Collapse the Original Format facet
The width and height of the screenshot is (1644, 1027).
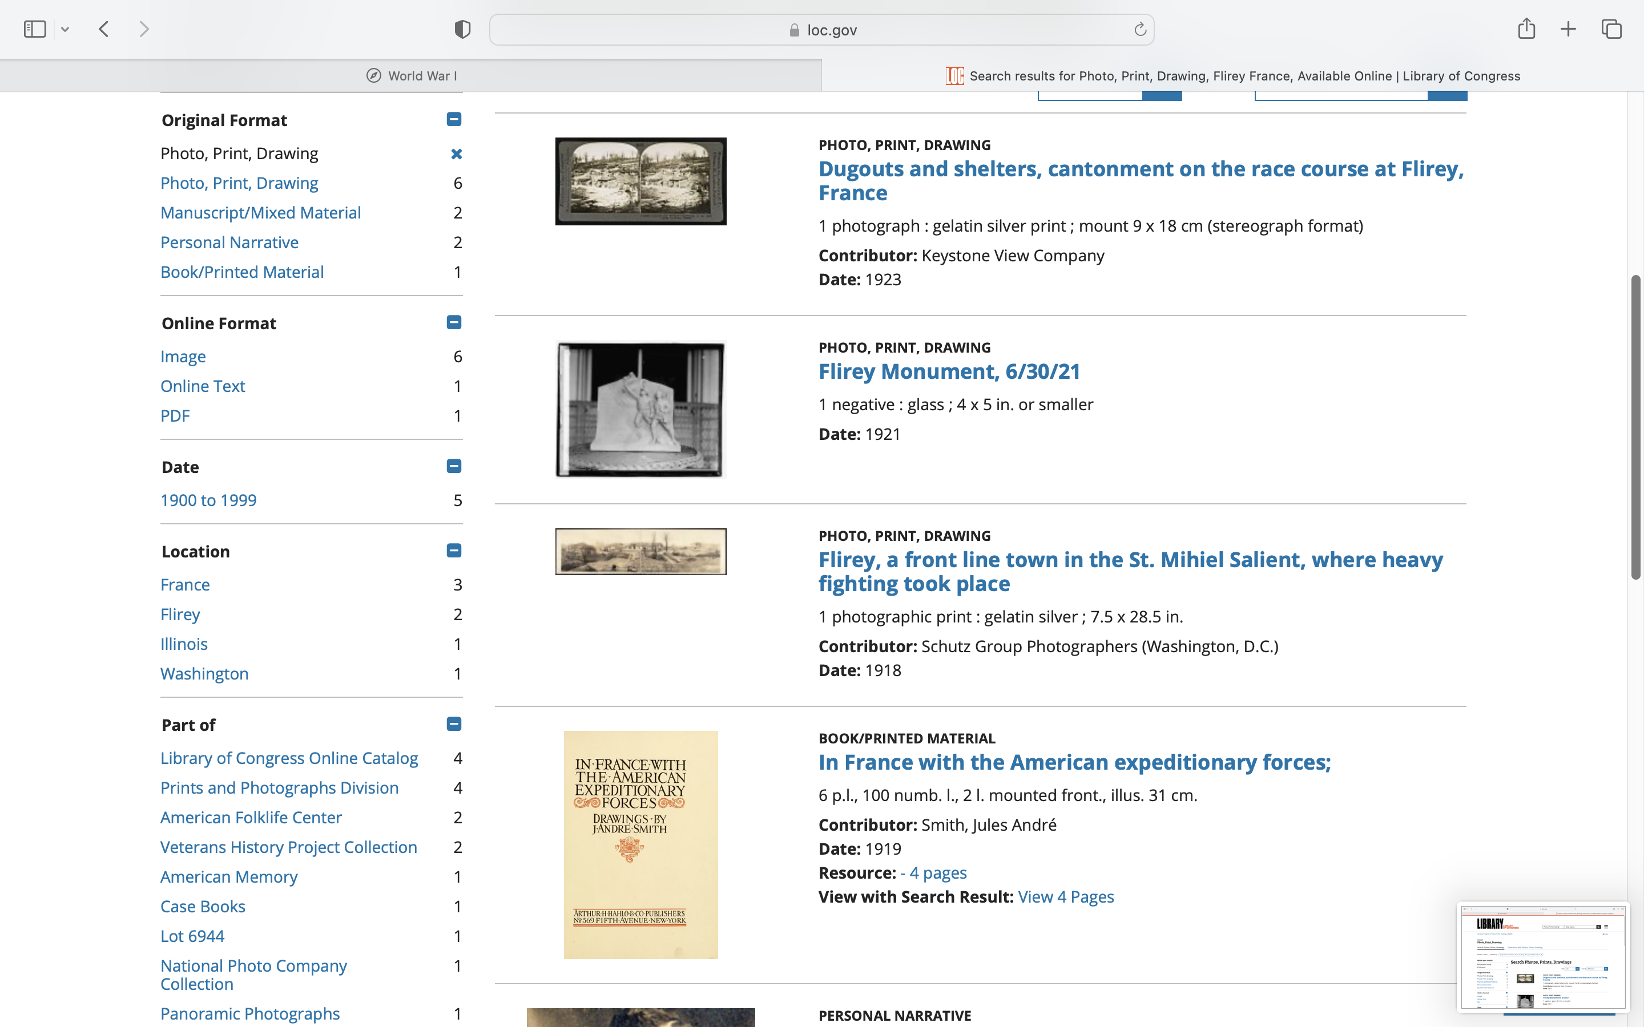click(454, 120)
